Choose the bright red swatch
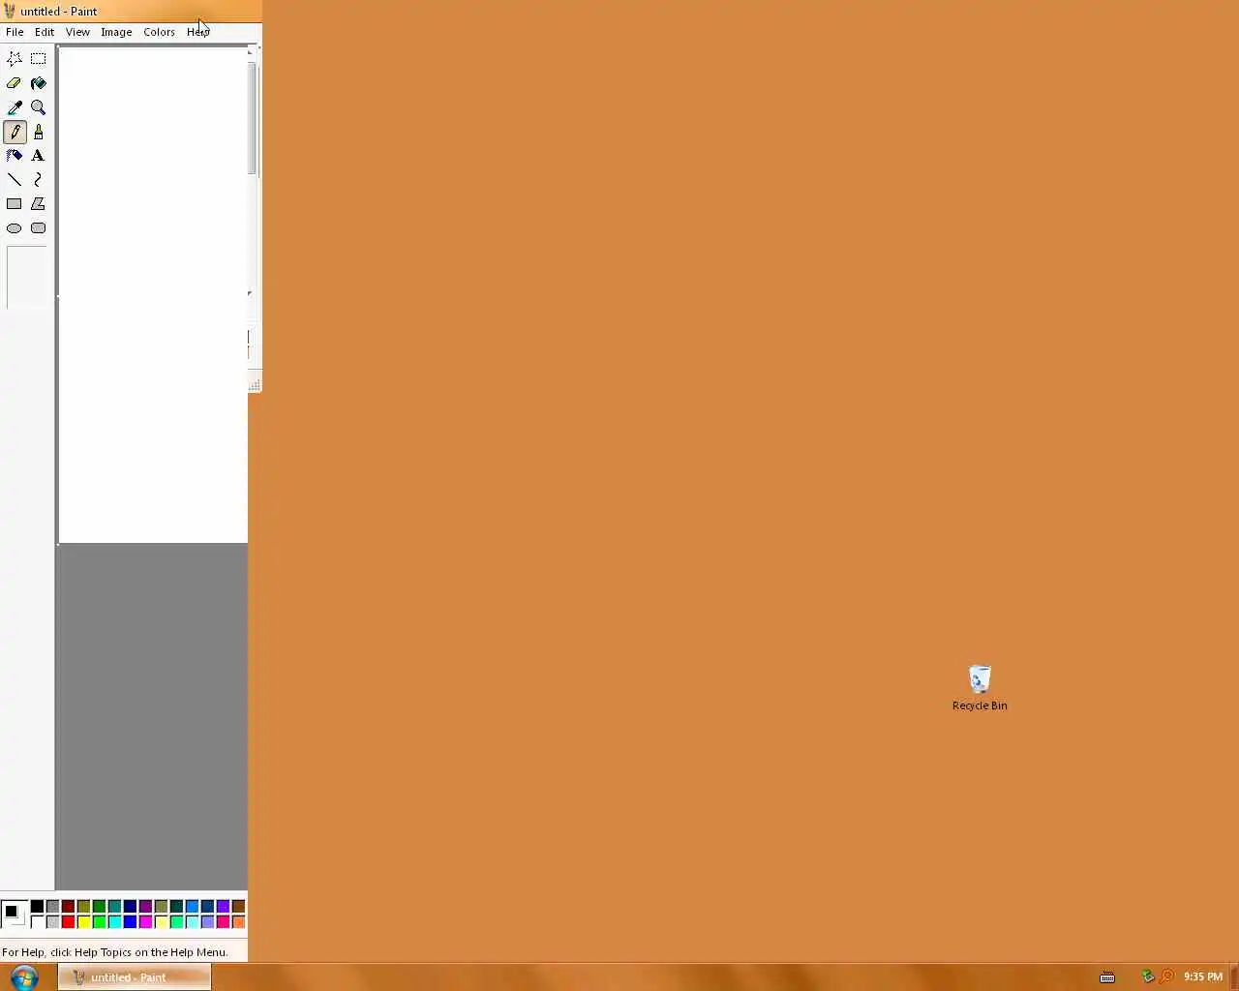The width and height of the screenshot is (1239, 991). (x=68, y=922)
